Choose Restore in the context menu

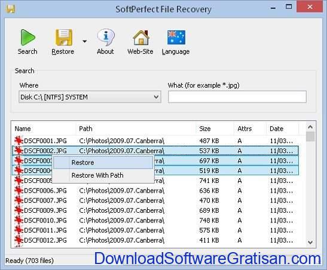103,163
